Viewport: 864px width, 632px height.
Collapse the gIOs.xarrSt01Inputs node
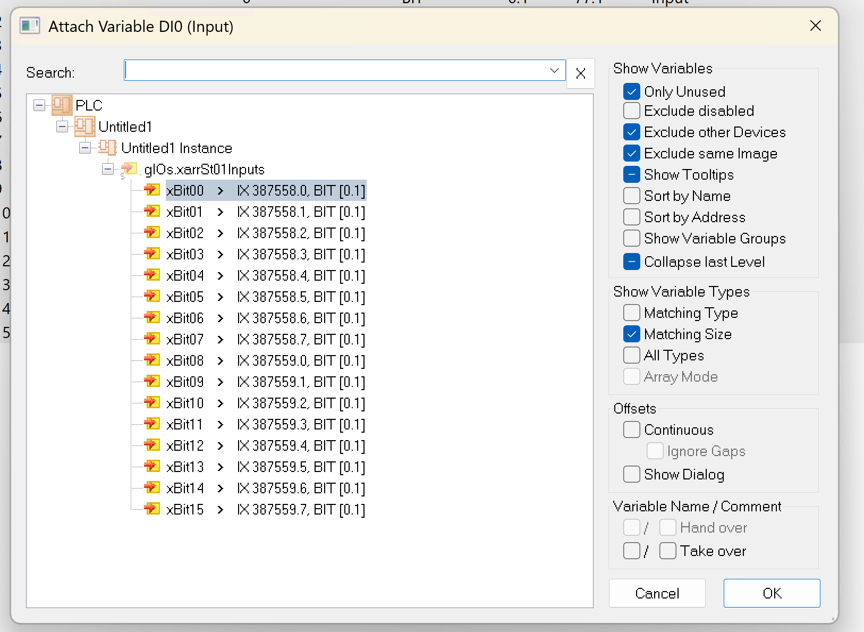108,170
